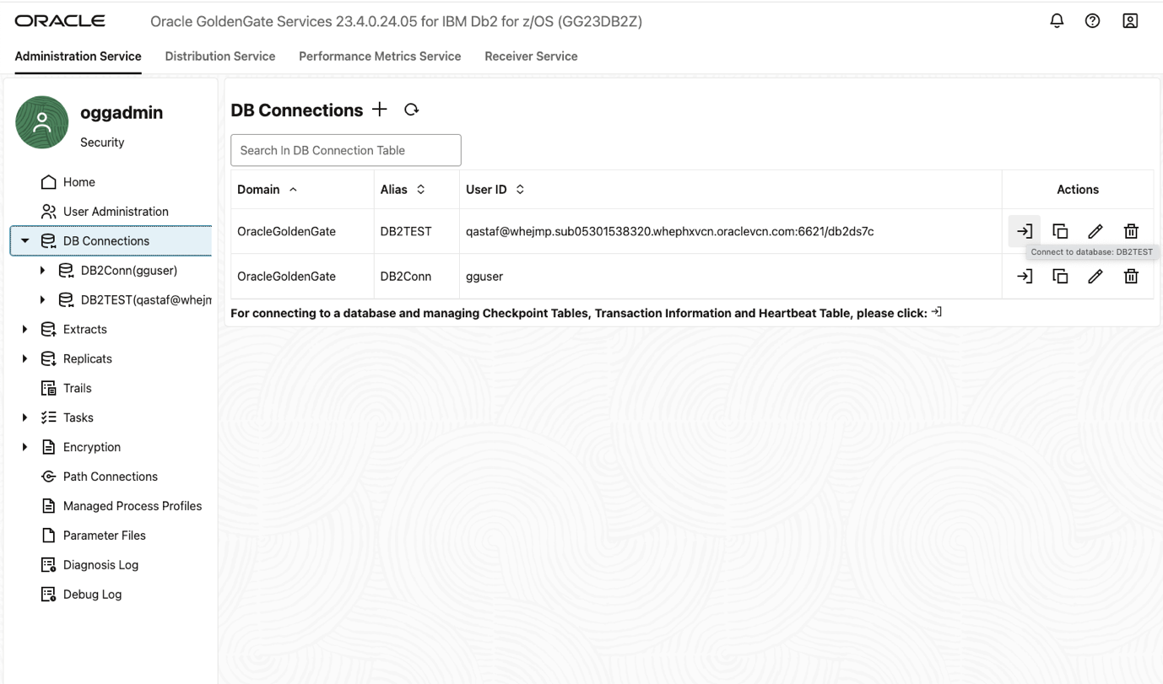
Task: Delete the DB2TEST connection
Action: click(x=1131, y=231)
